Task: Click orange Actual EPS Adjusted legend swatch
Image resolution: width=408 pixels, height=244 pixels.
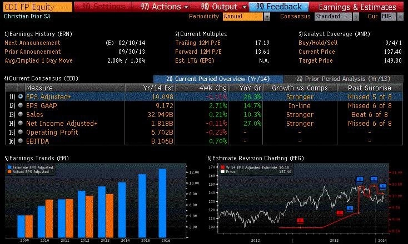Action: 9,171
